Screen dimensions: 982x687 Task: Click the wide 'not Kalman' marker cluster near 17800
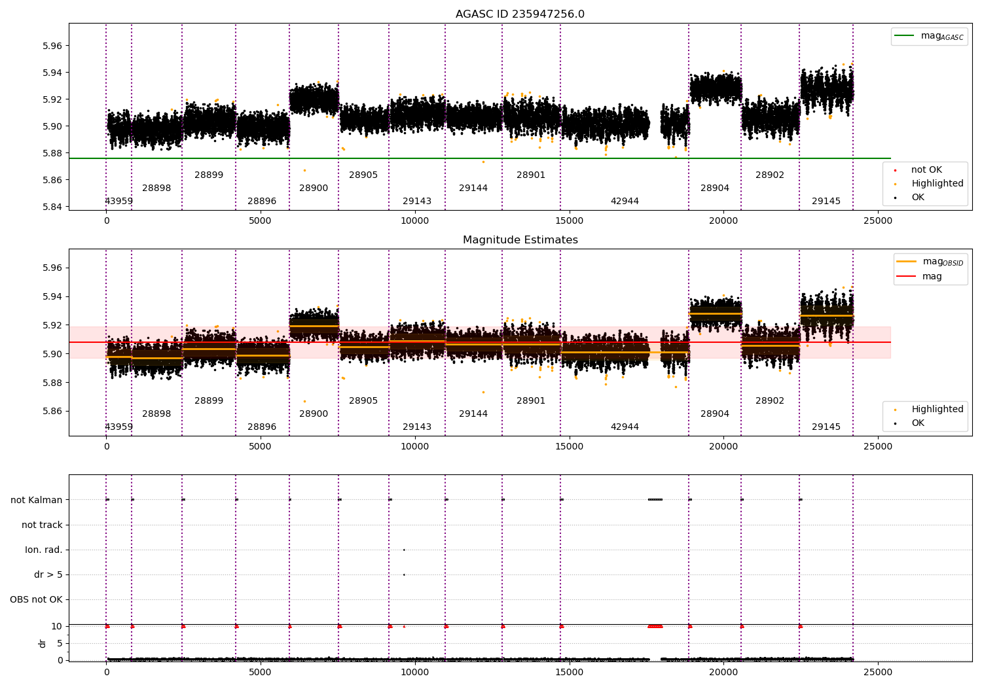[x=655, y=500]
